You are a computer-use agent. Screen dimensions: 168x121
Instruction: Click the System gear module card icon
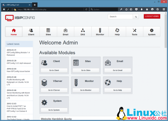coord(44,102)
